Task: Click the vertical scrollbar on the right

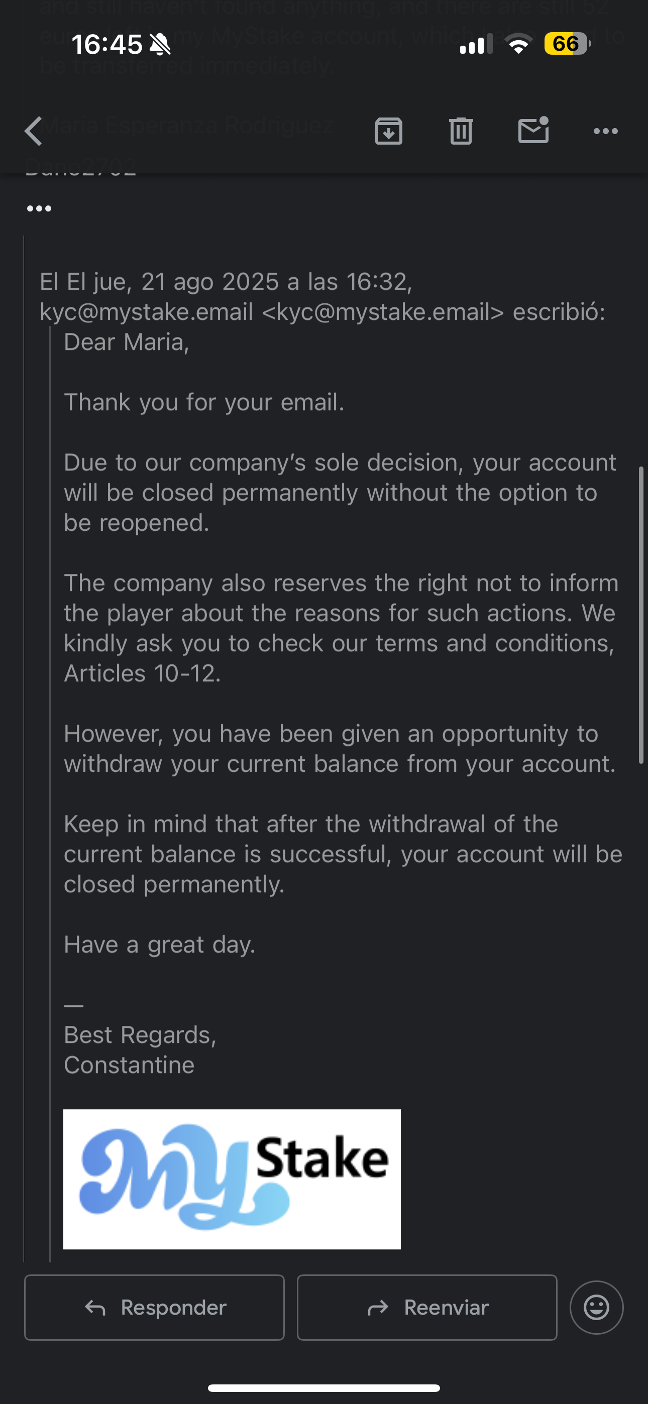Action: coord(641,615)
